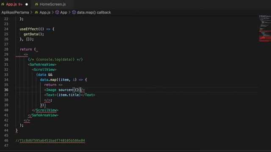The image size is (271, 152).
Task: Place cursor on useEffect call
Action: point(28,29)
